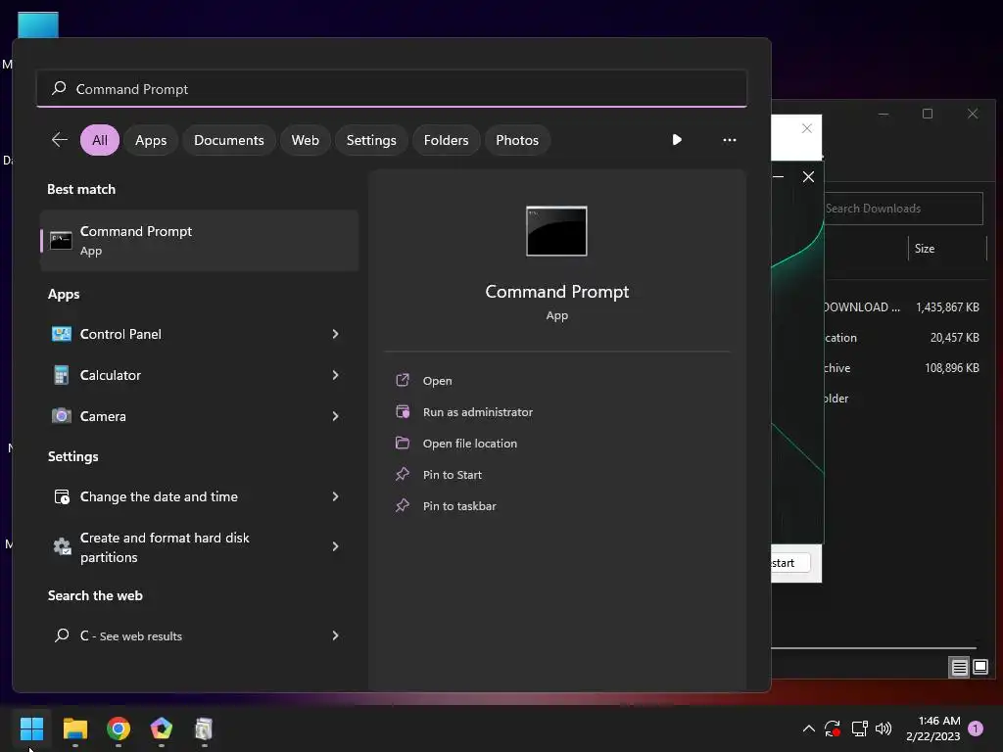Click the play arrow next to filter tabs

point(677,139)
